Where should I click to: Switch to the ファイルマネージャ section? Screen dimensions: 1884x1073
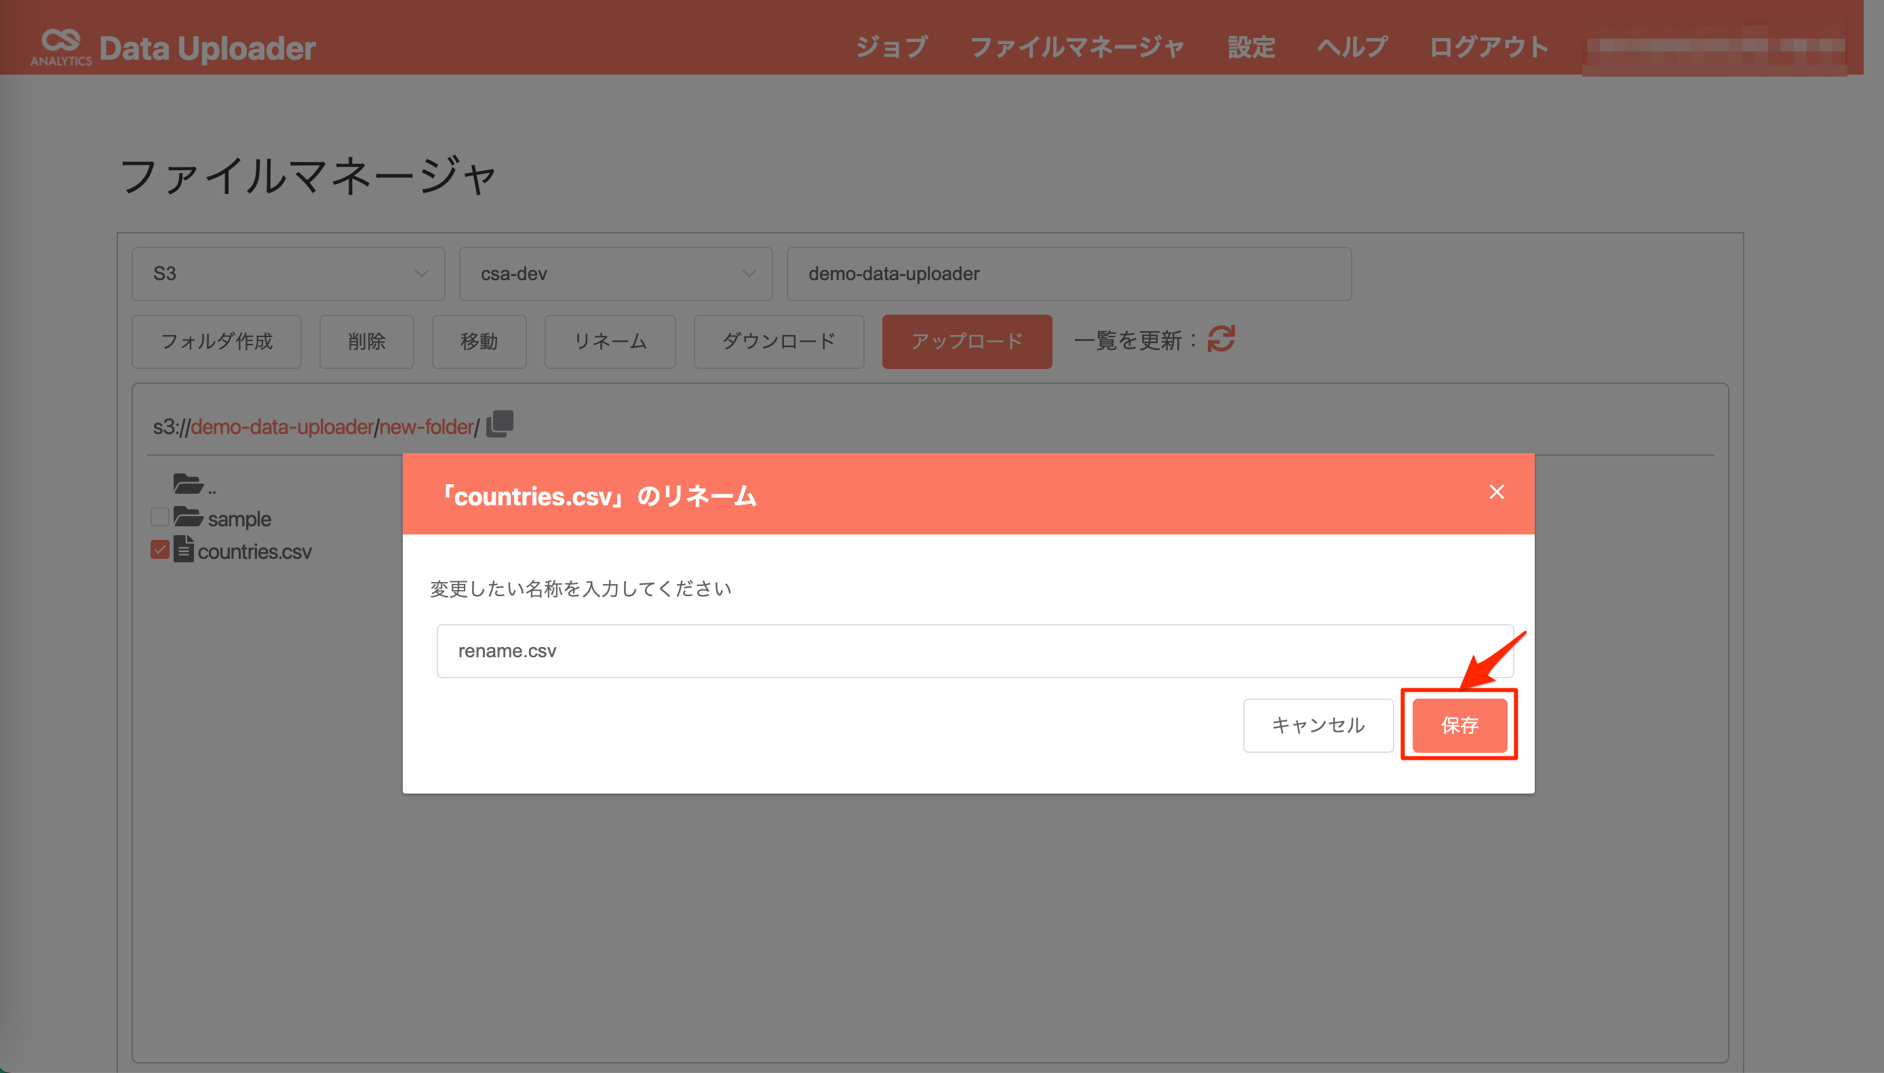(x=1077, y=46)
